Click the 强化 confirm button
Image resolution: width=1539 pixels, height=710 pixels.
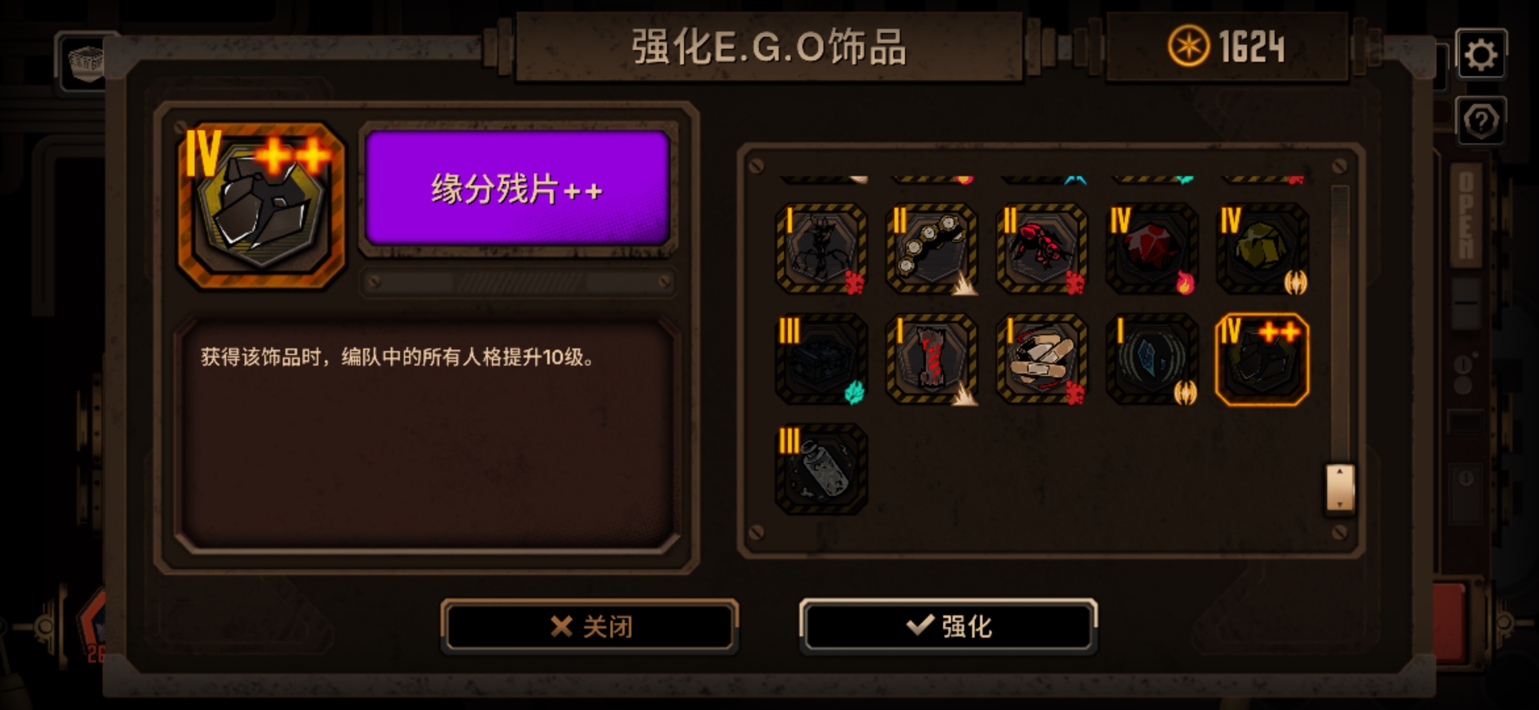(948, 626)
